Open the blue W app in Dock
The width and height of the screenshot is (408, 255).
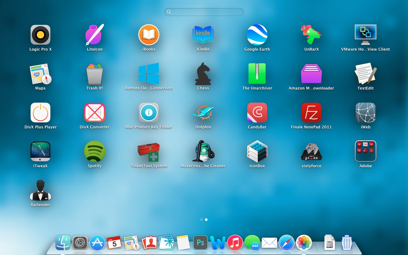(218, 243)
